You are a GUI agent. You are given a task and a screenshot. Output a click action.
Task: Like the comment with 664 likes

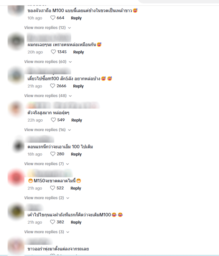53,18
